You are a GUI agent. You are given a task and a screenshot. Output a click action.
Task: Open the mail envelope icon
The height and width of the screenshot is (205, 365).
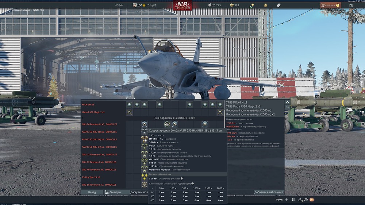pyautogui.click(x=312, y=200)
